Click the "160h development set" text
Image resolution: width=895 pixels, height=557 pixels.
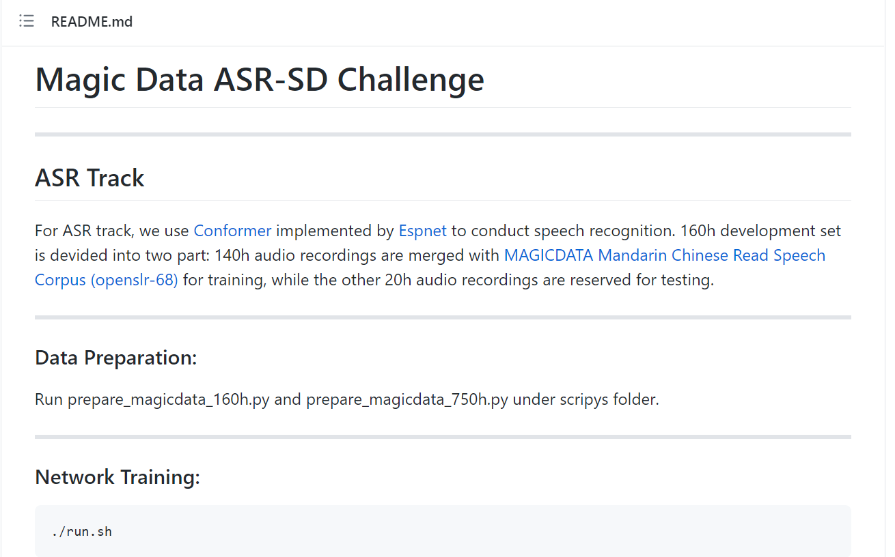[x=760, y=231]
